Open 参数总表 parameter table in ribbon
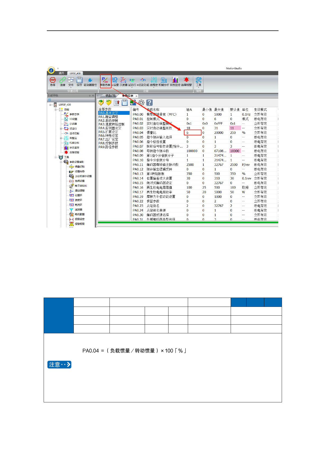The height and width of the screenshot is (464, 328). 105,80
